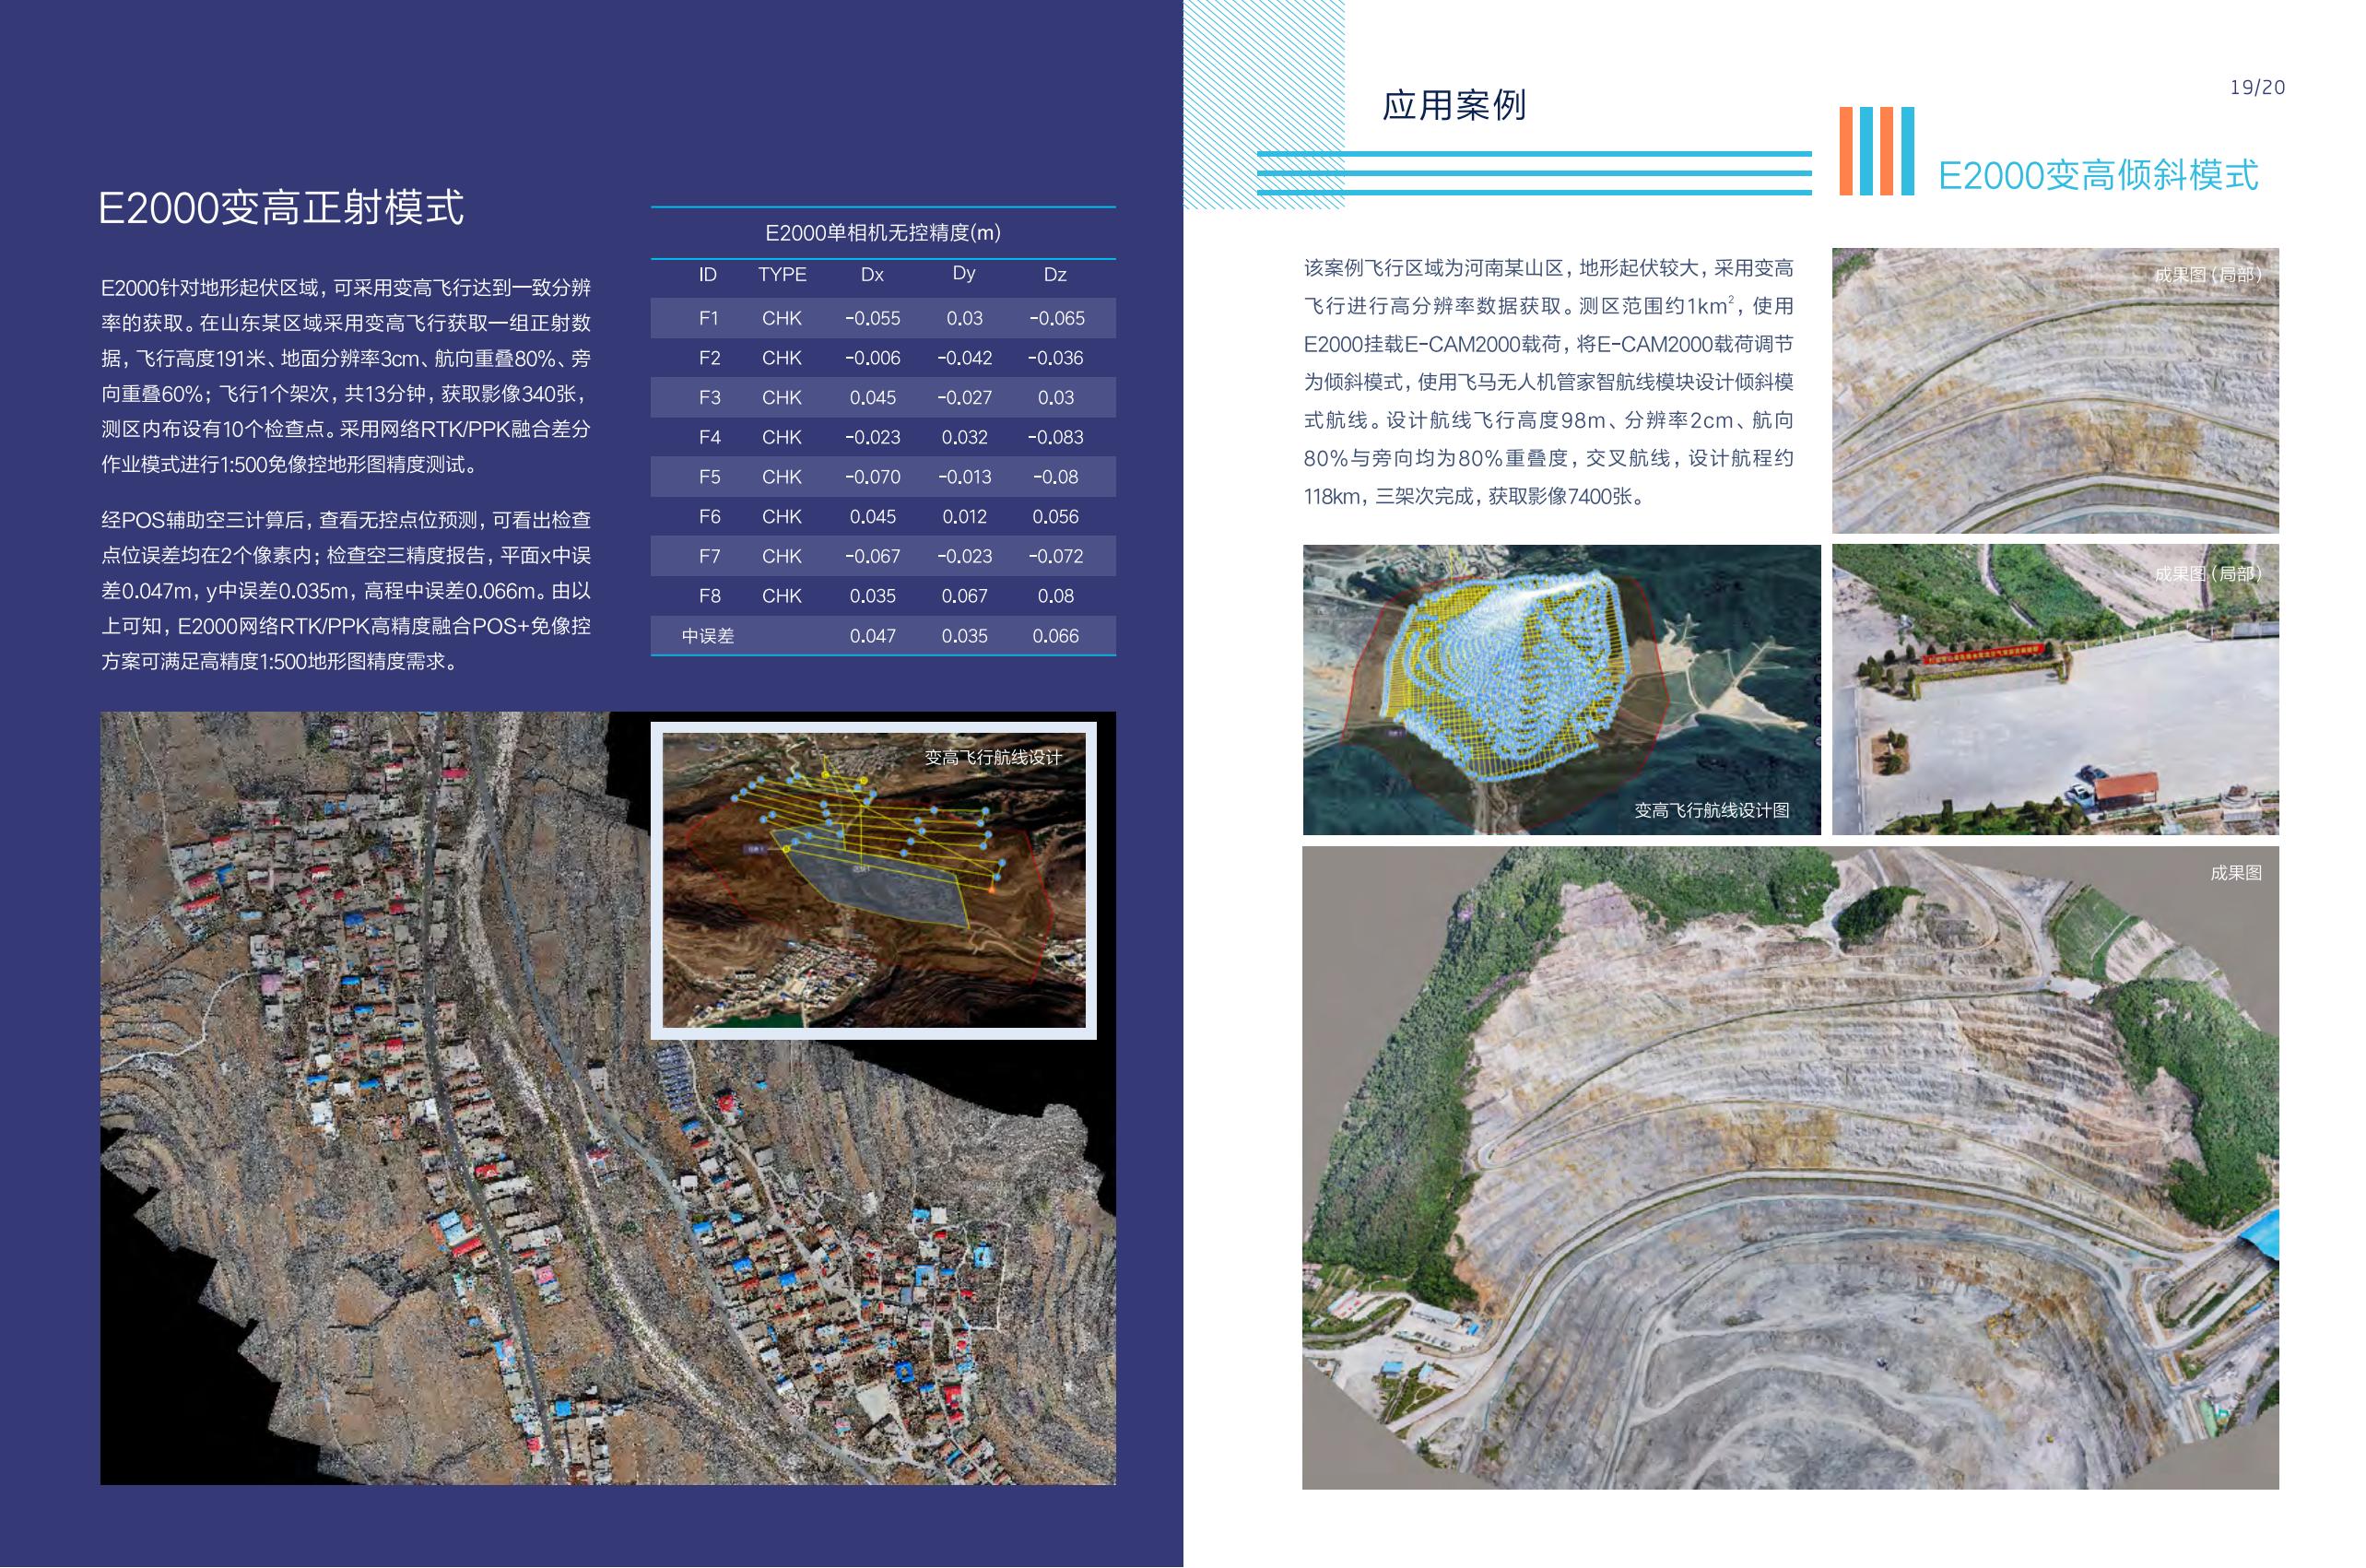
Task: Click the Dz column header
Action: (x=1055, y=275)
